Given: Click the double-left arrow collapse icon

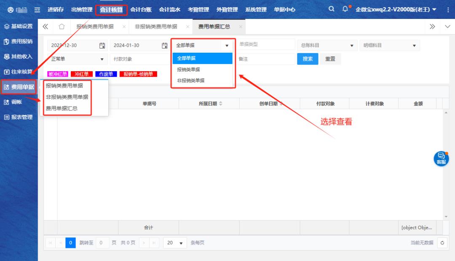Looking at the screenshot, I should 45,27.
